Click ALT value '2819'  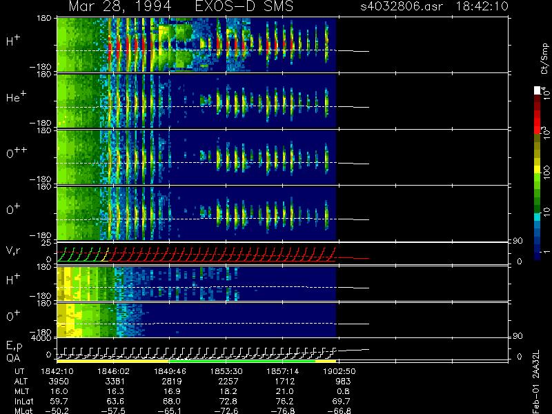click(172, 382)
